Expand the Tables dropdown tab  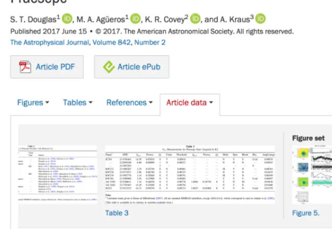tap(78, 103)
